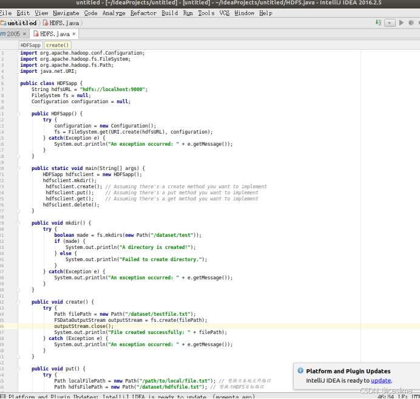Click the import java.net.URI; line
The height and width of the screenshot is (399, 420).
(49, 71)
